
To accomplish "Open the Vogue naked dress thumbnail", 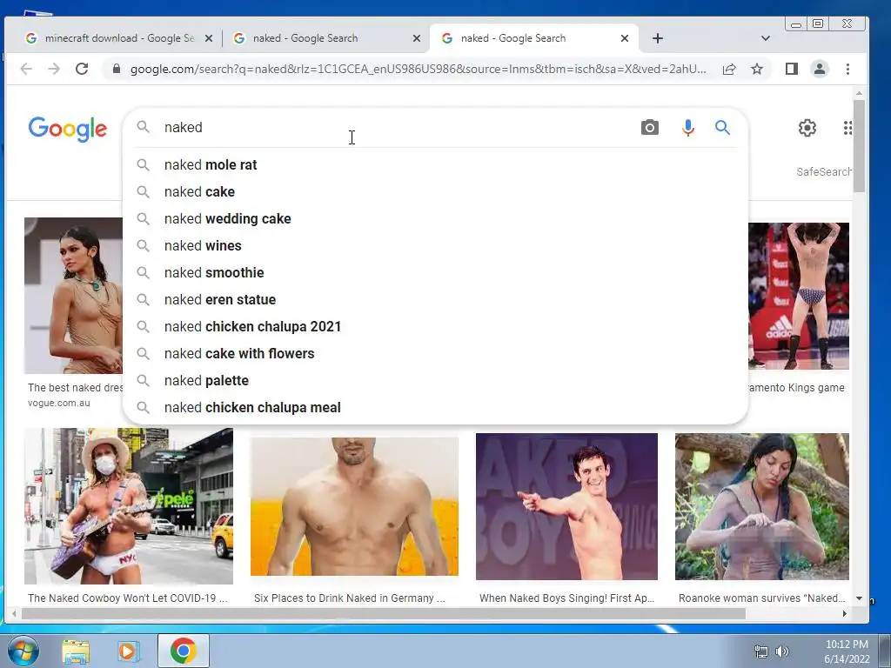I will [73, 296].
